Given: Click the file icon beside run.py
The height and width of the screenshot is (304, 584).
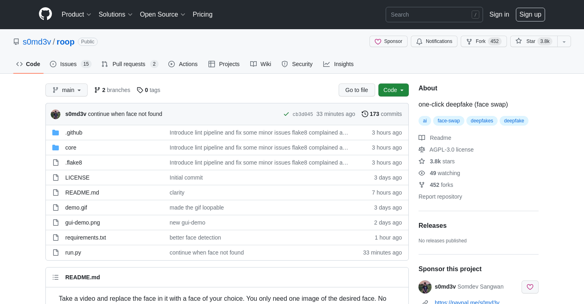Looking at the screenshot, I should click(56, 253).
